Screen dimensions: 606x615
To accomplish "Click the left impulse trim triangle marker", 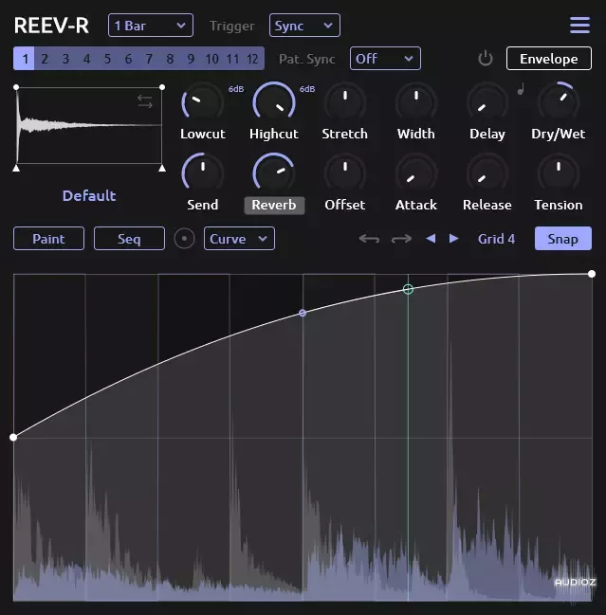I will click(x=16, y=169).
